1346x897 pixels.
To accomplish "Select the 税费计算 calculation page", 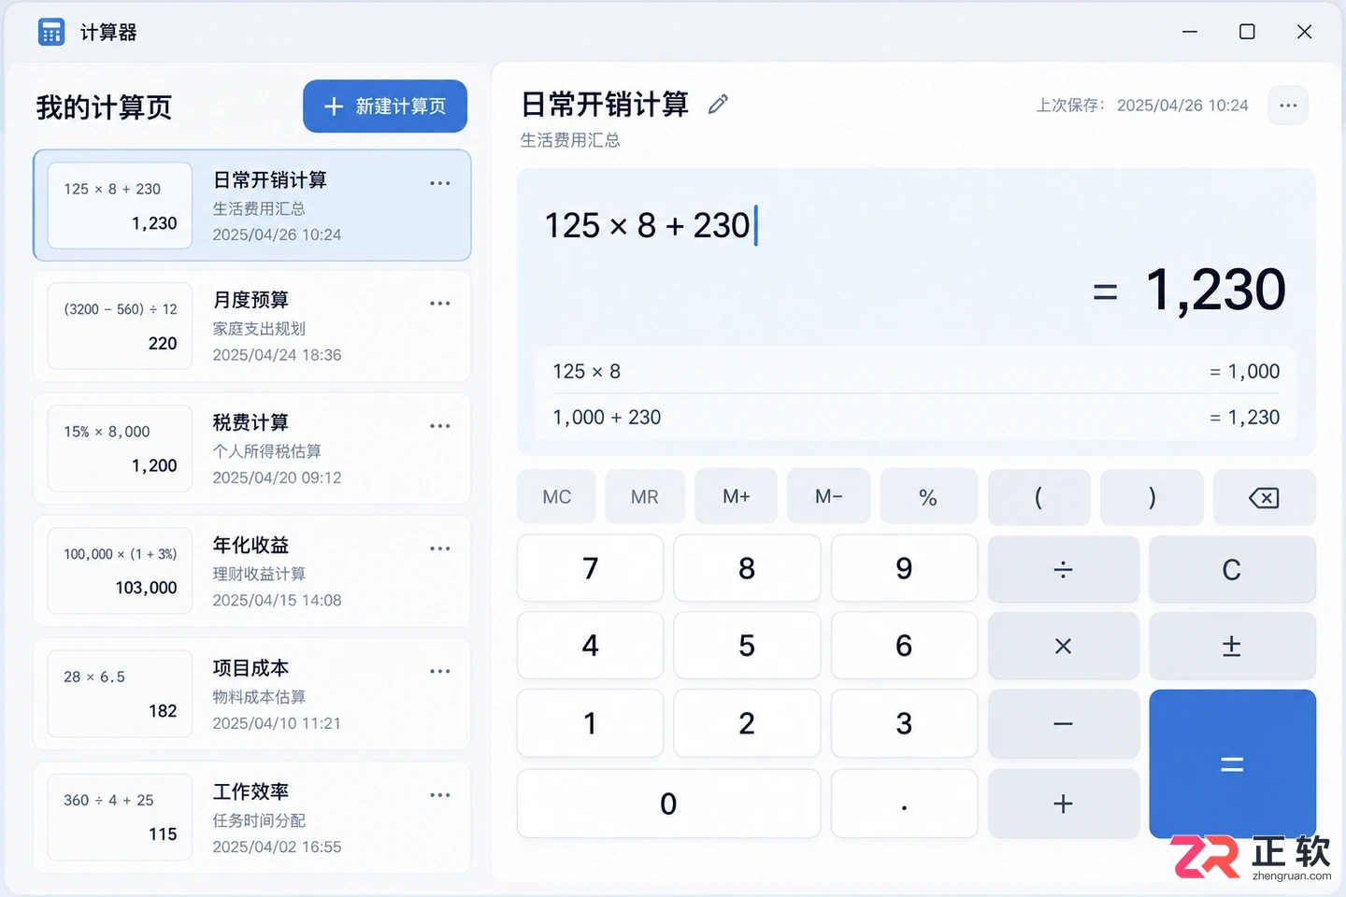I will pyautogui.click(x=251, y=448).
